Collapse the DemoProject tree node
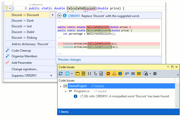Viewport: 183px width, 119px height. [61, 86]
